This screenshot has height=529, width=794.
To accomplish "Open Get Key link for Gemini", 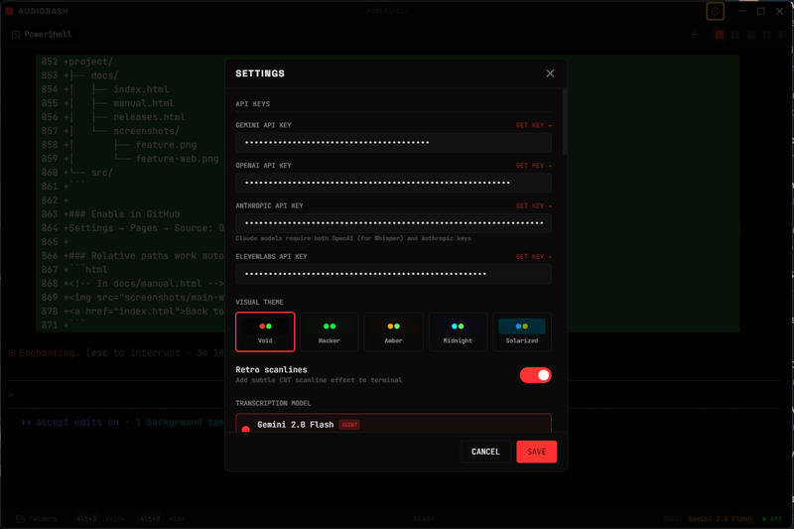I will (x=534, y=125).
